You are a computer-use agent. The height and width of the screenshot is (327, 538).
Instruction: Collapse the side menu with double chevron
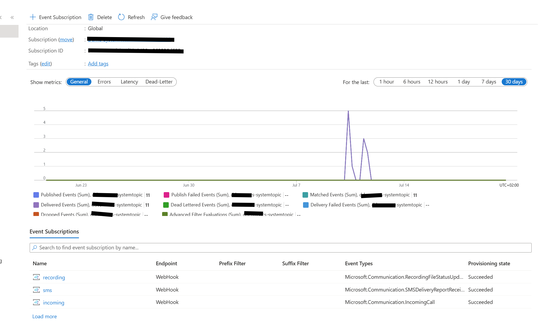coord(12,17)
